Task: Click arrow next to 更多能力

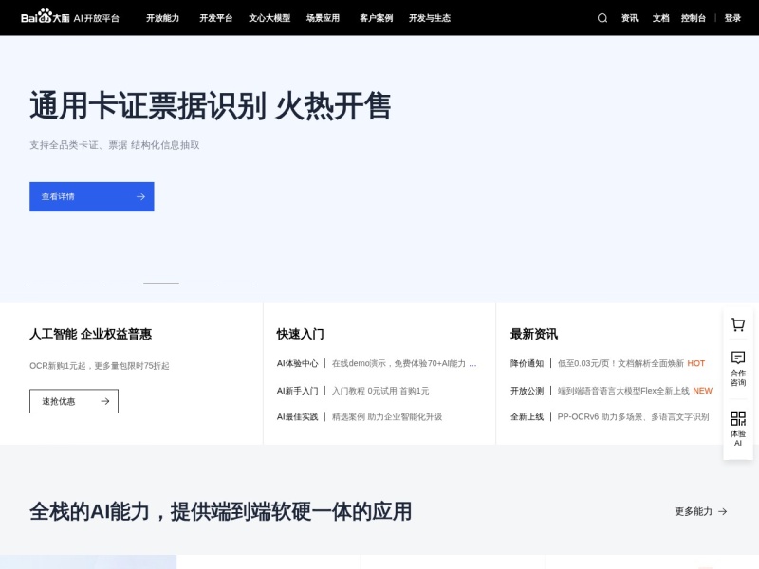Action: (x=722, y=511)
